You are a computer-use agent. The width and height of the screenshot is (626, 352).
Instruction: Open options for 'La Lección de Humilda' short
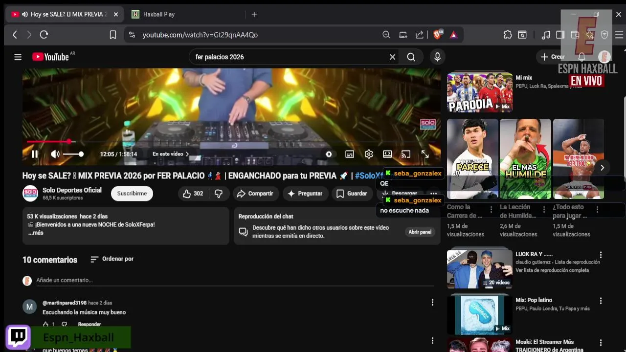544,209
